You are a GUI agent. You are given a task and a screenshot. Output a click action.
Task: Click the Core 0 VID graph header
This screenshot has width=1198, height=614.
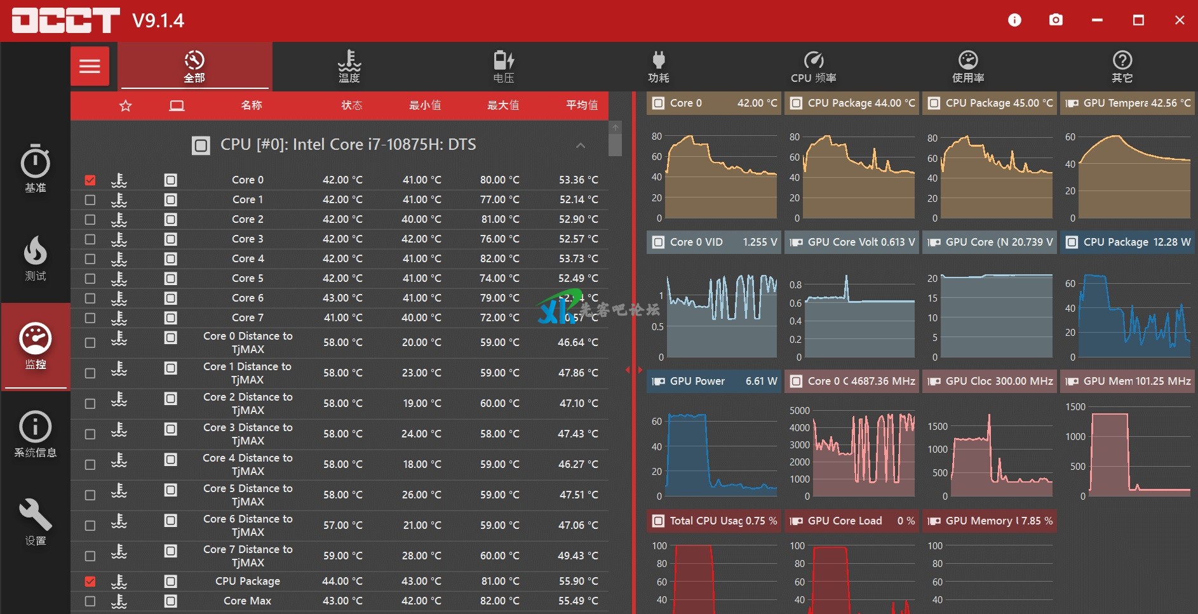click(714, 242)
